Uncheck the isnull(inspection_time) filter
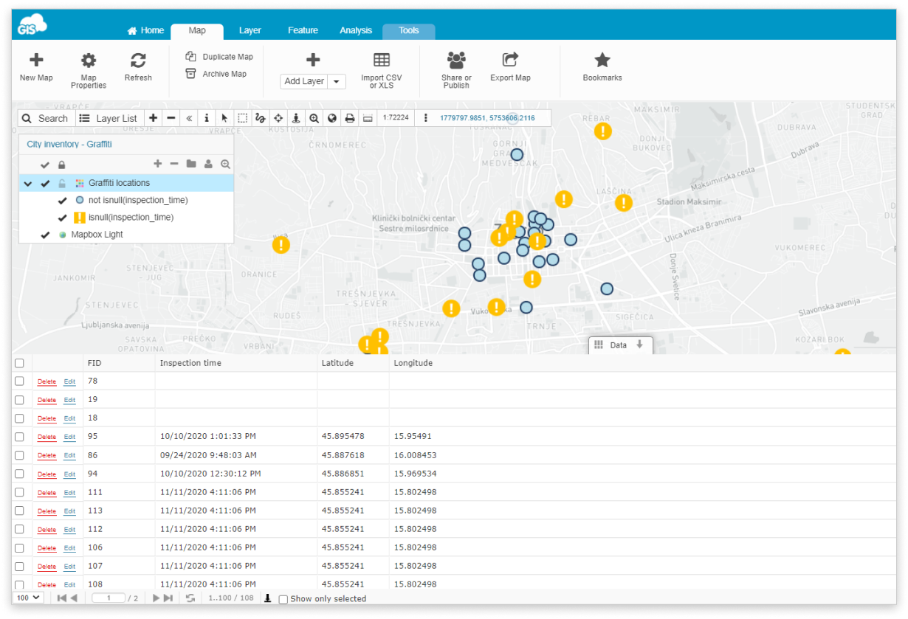Screen dimensions: 908x619 pyautogui.click(x=63, y=217)
